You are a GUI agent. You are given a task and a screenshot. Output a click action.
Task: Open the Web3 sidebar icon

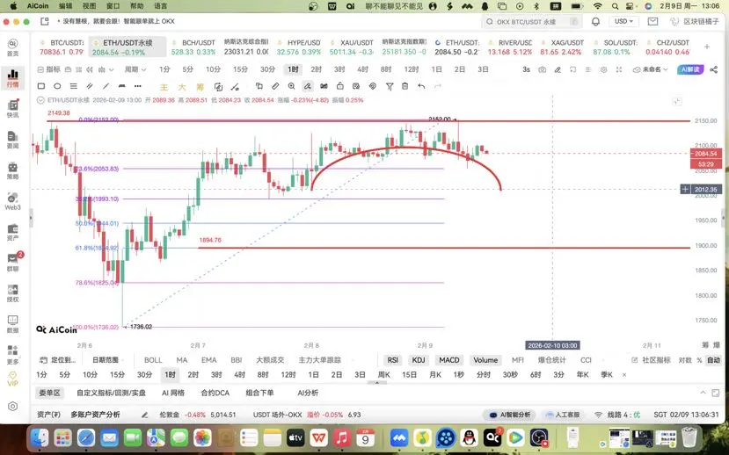pos(13,201)
